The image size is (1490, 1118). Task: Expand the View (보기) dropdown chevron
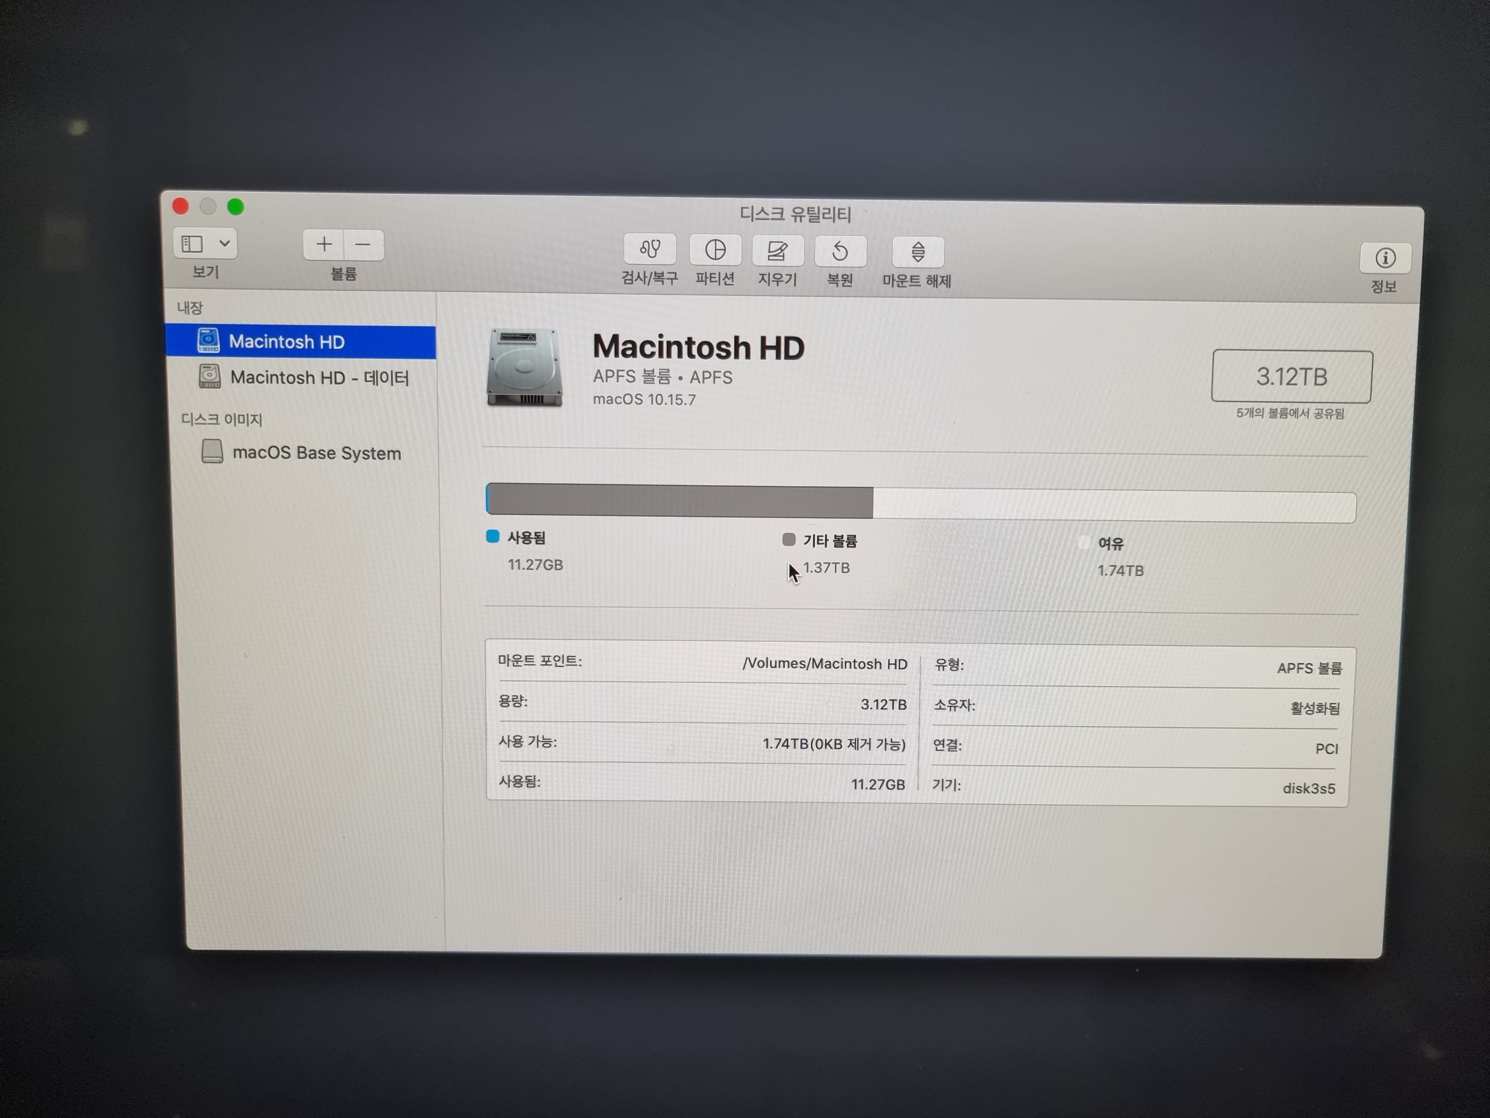[225, 243]
